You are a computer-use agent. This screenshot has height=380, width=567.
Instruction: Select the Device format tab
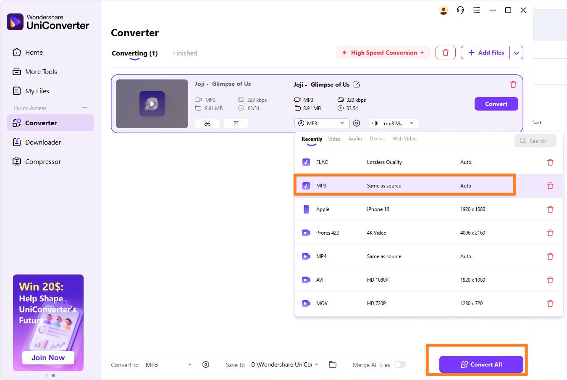tap(377, 139)
